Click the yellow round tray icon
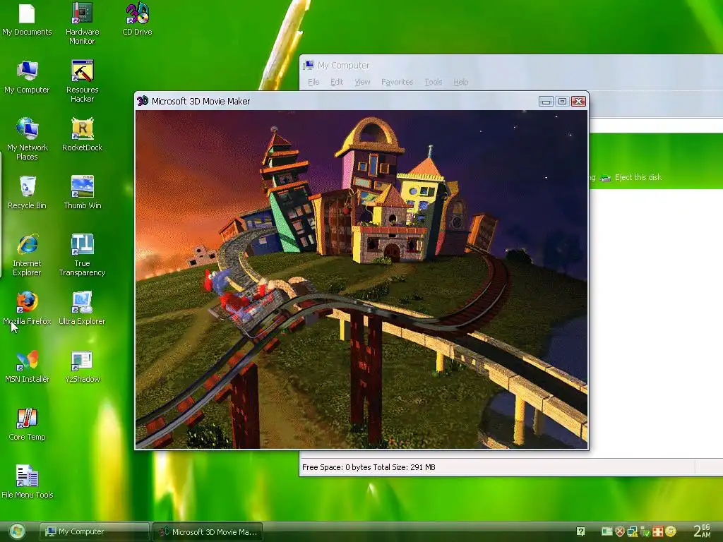Image resolution: width=723 pixels, height=542 pixels. click(671, 531)
